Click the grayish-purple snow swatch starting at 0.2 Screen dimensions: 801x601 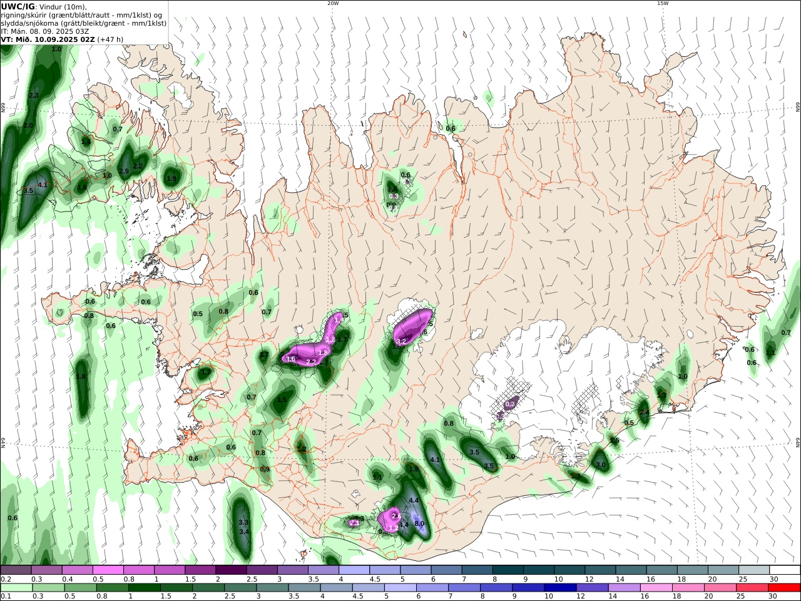point(16,570)
